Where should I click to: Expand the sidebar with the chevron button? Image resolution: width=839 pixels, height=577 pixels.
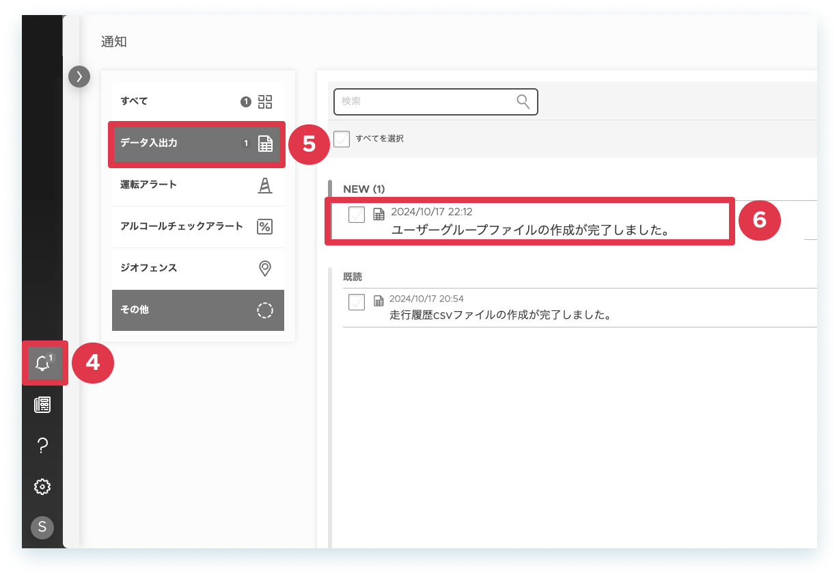79,77
